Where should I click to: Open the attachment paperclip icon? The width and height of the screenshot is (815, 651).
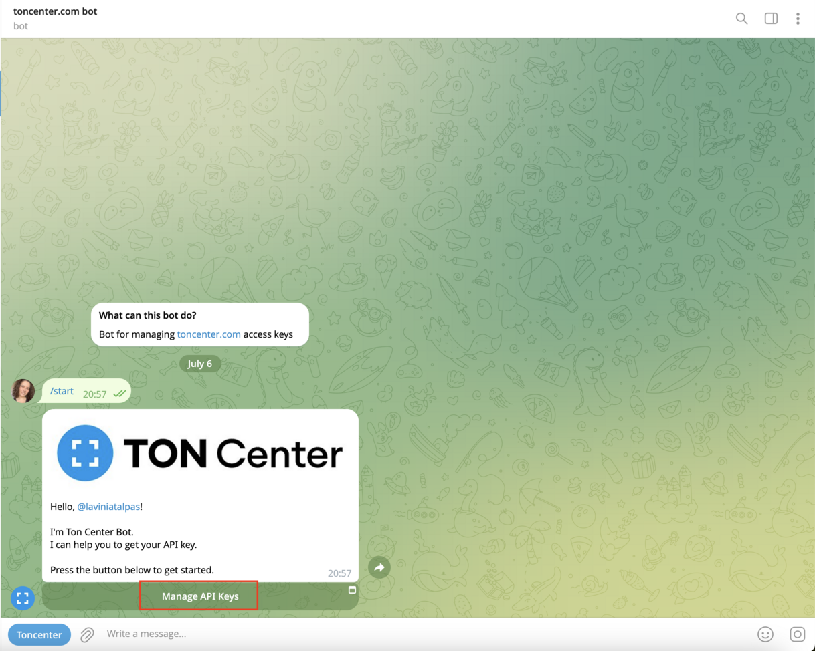87,634
